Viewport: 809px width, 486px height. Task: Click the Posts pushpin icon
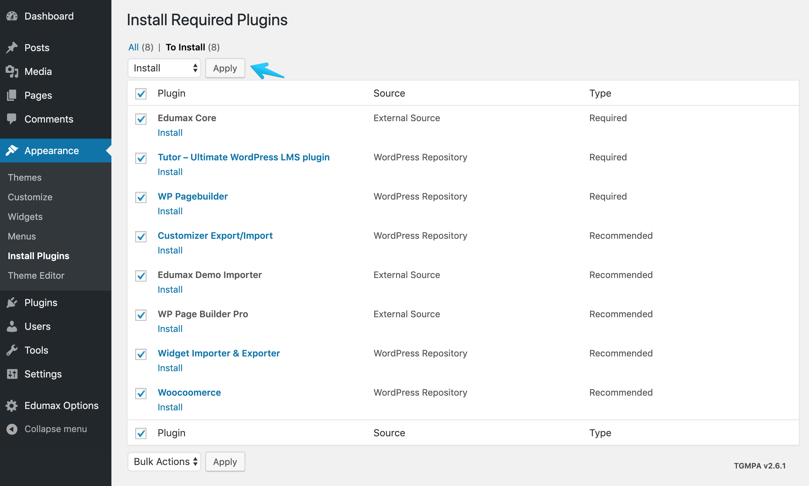pos(12,48)
